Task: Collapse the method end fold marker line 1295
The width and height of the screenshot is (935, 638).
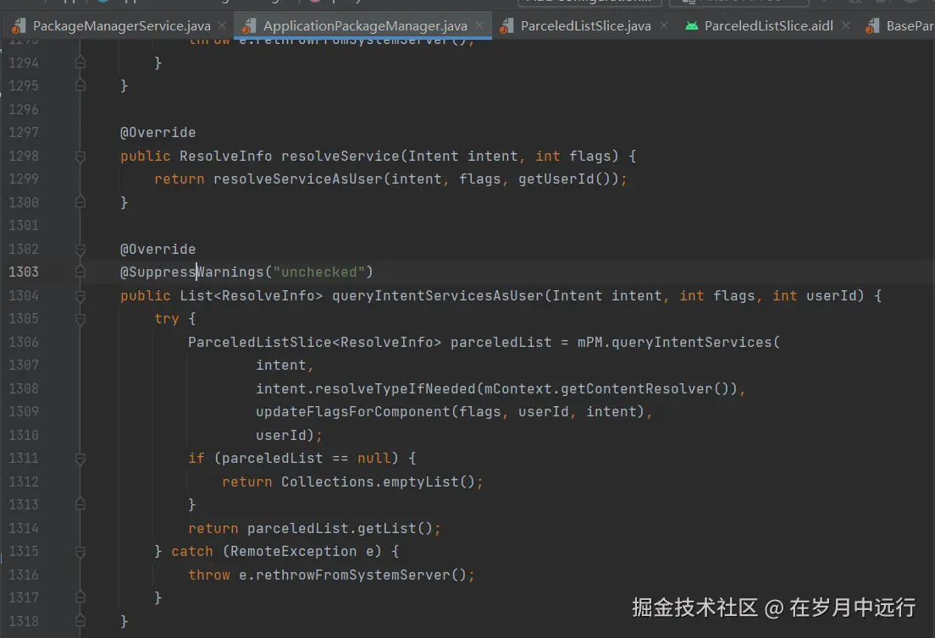Action: coord(80,85)
